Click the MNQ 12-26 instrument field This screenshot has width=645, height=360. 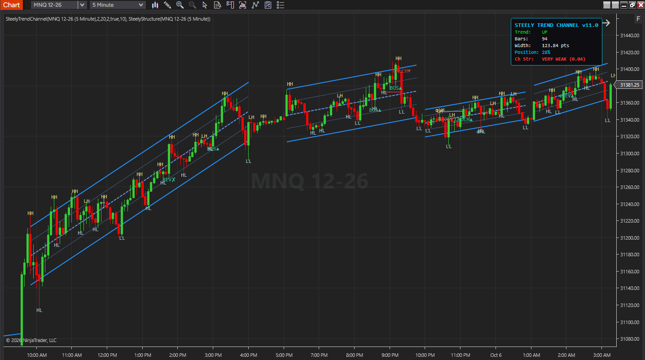click(54, 5)
